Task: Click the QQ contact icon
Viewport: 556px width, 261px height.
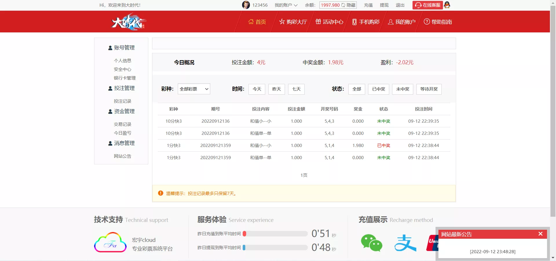Action: [447, 5]
